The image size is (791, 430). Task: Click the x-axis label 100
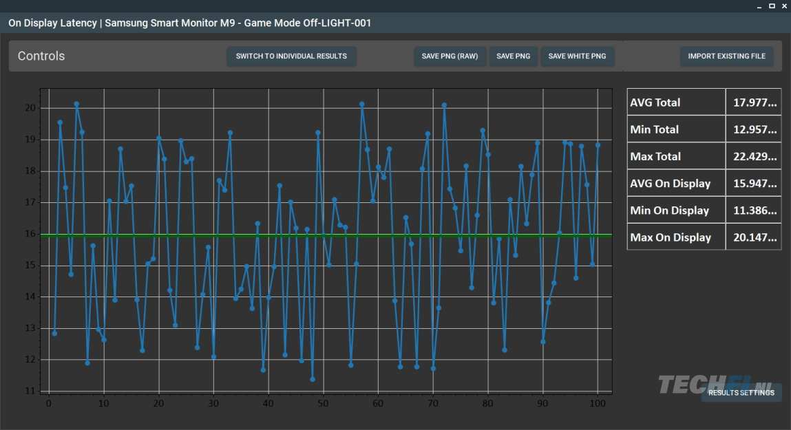click(x=598, y=403)
